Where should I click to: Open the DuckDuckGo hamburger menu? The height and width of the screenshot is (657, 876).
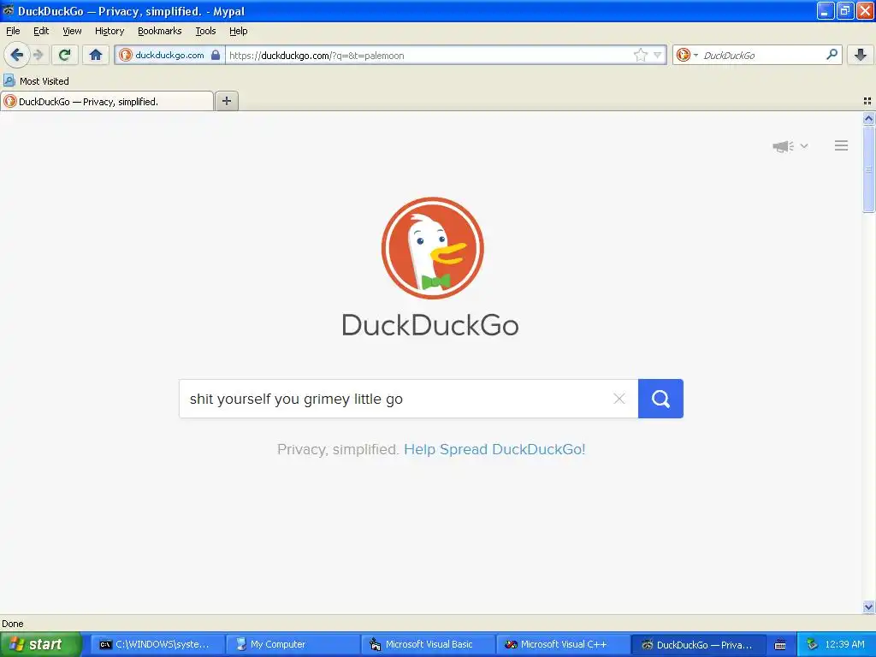pyautogui.click(x=842, y=145)
